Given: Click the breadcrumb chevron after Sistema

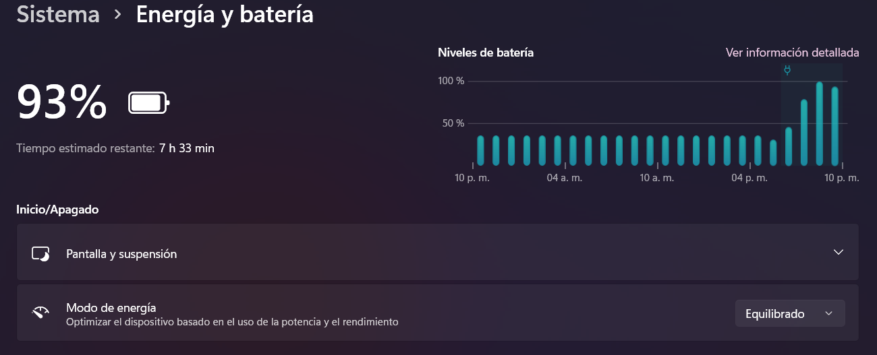Looking at the screenshot, I should tap(118, 14).
